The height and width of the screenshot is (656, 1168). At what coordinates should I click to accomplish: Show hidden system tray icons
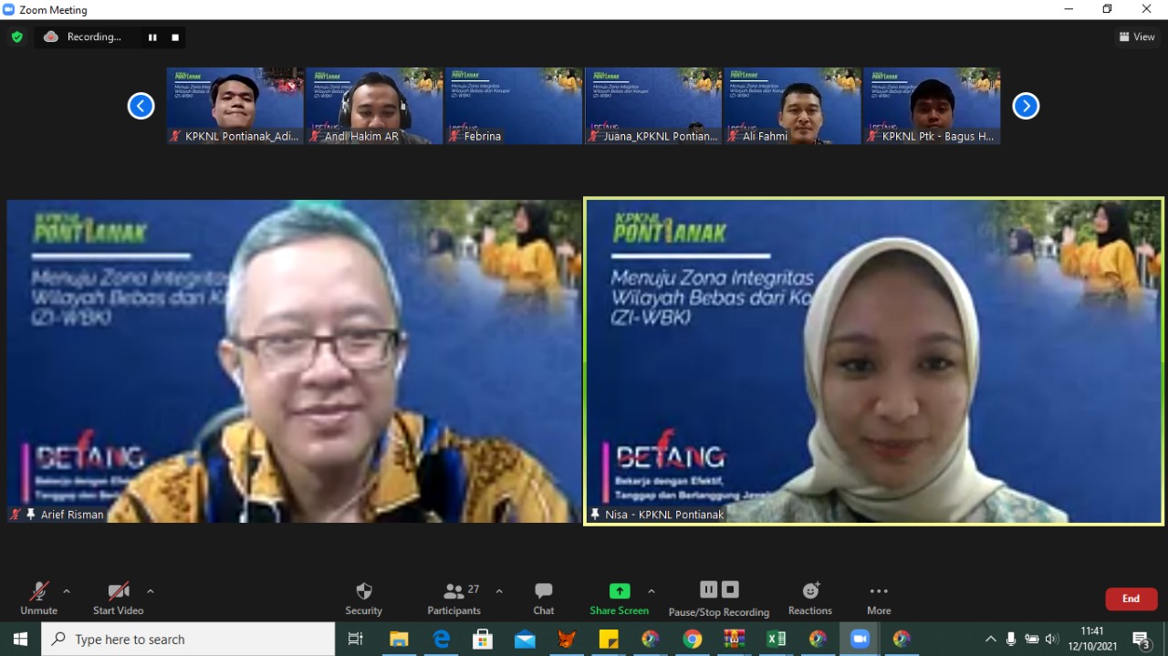[x=991, y=639]
